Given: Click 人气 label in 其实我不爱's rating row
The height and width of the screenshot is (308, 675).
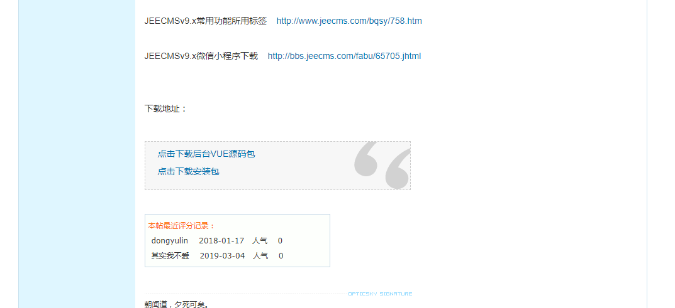Looking at the screenshot, I should [x=260, y=256].
